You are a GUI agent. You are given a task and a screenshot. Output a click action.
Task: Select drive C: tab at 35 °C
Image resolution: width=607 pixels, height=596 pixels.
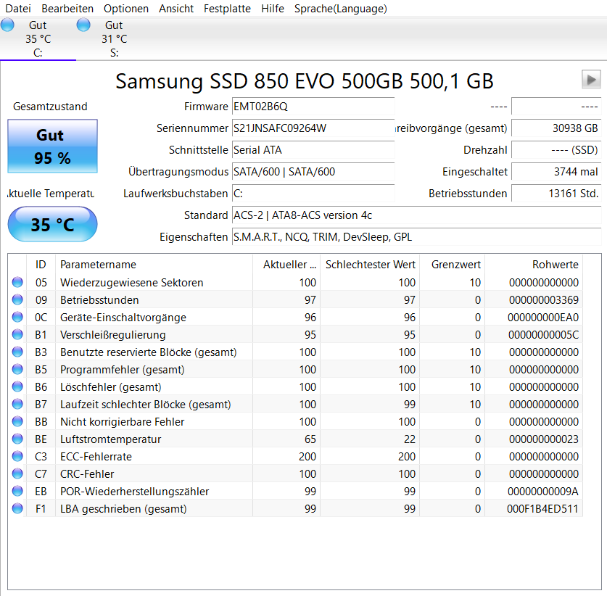click(x=38, y=38)
